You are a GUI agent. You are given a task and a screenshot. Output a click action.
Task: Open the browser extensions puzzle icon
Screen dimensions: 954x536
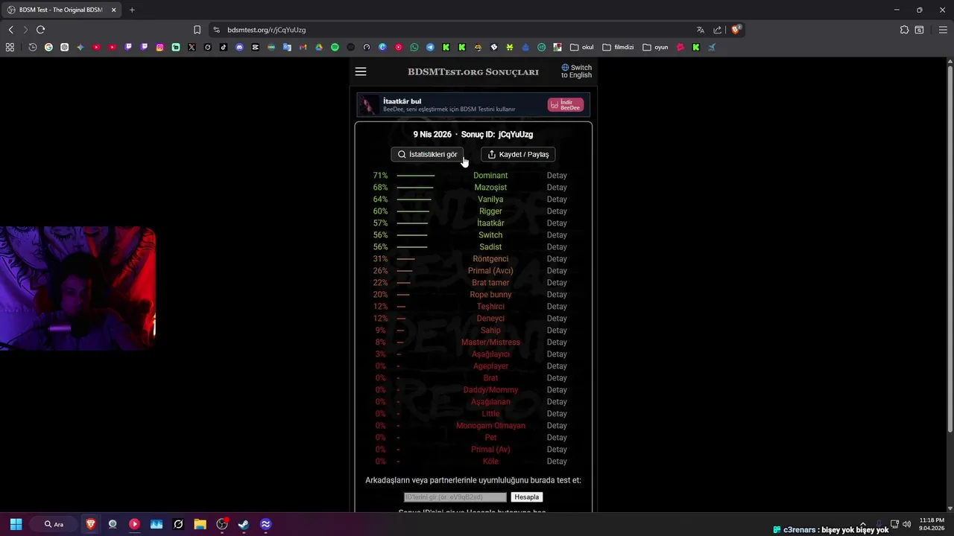click(904, 30)
